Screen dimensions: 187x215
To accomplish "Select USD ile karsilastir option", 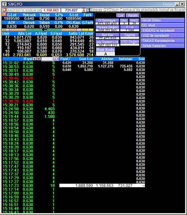I will [163, 35].
